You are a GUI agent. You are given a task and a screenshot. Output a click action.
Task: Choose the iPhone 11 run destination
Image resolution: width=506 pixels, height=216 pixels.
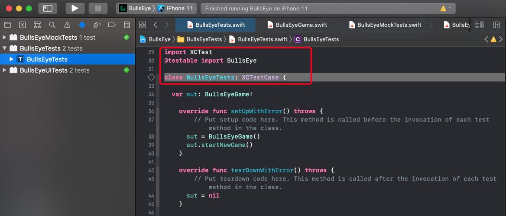(x=175, y=8)
